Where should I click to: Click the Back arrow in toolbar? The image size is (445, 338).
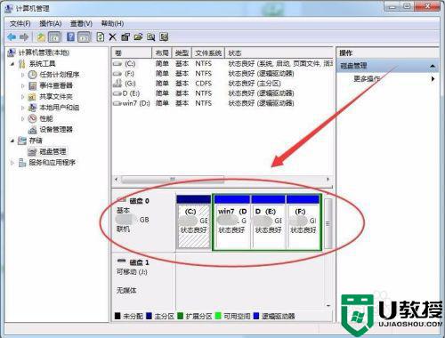[12, 37]
